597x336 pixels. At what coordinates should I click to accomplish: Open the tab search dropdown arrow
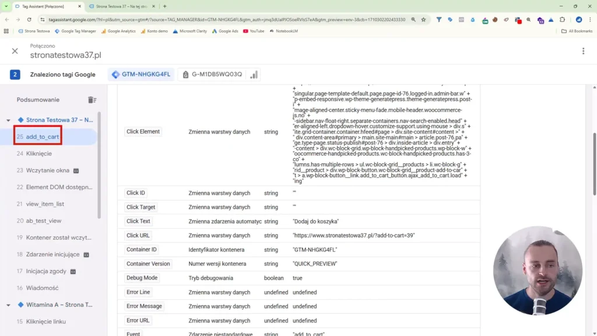[x=6, y=6]
